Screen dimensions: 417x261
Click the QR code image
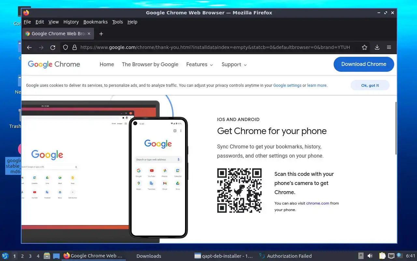pyautogui.click(x=239, y=191)
